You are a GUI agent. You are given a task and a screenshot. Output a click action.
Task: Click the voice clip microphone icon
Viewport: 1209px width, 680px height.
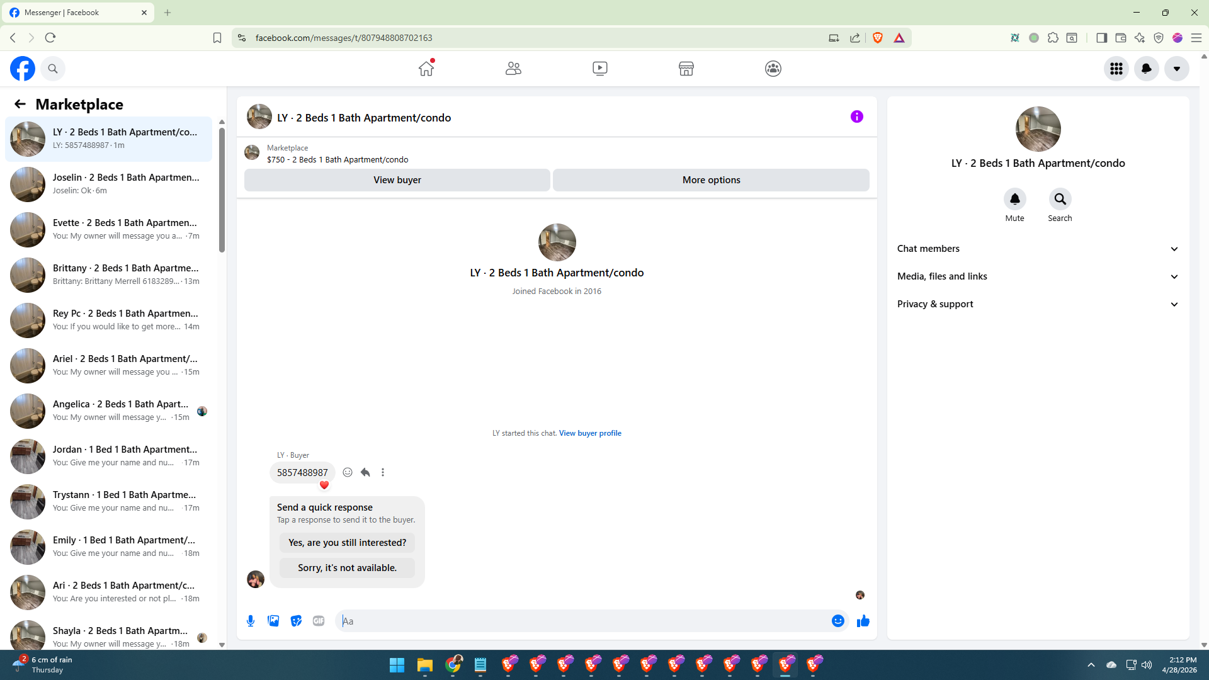(x=251, y=621)
